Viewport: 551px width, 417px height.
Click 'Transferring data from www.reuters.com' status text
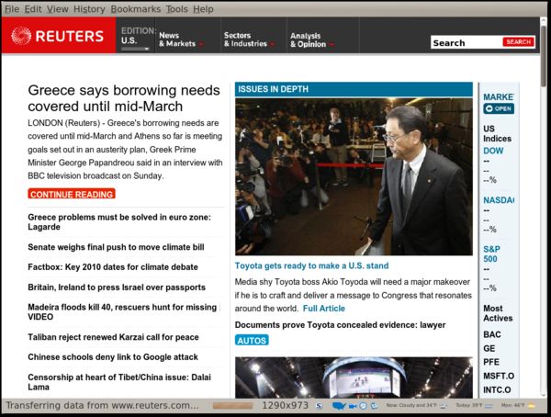[x=102, y=405]
